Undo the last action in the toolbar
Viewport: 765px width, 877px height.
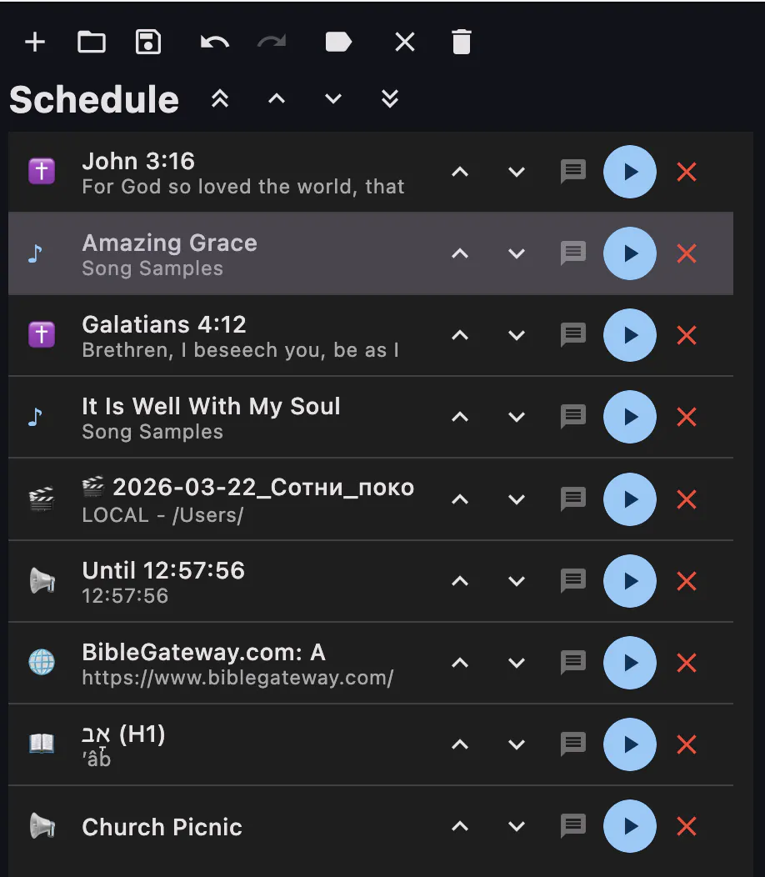215,42
